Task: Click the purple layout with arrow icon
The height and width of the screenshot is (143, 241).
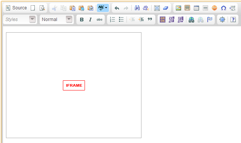Action: pyautogui.click(x=180, y=20)
